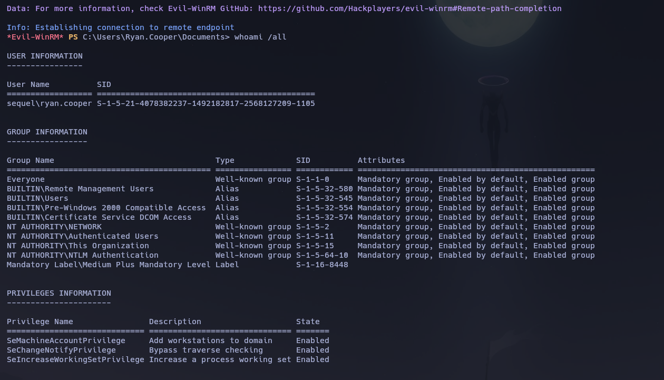The image size is (664, 380).
Task: Select the USER INFORMATION heading
Action: (44, 56)
